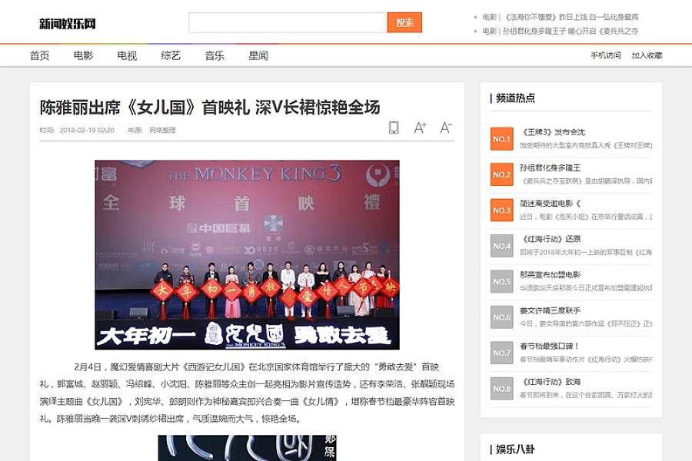Viewport: 692px width, 461px height.
Task: Click the mobile phone view icon
Action: (x=394, y=128)
